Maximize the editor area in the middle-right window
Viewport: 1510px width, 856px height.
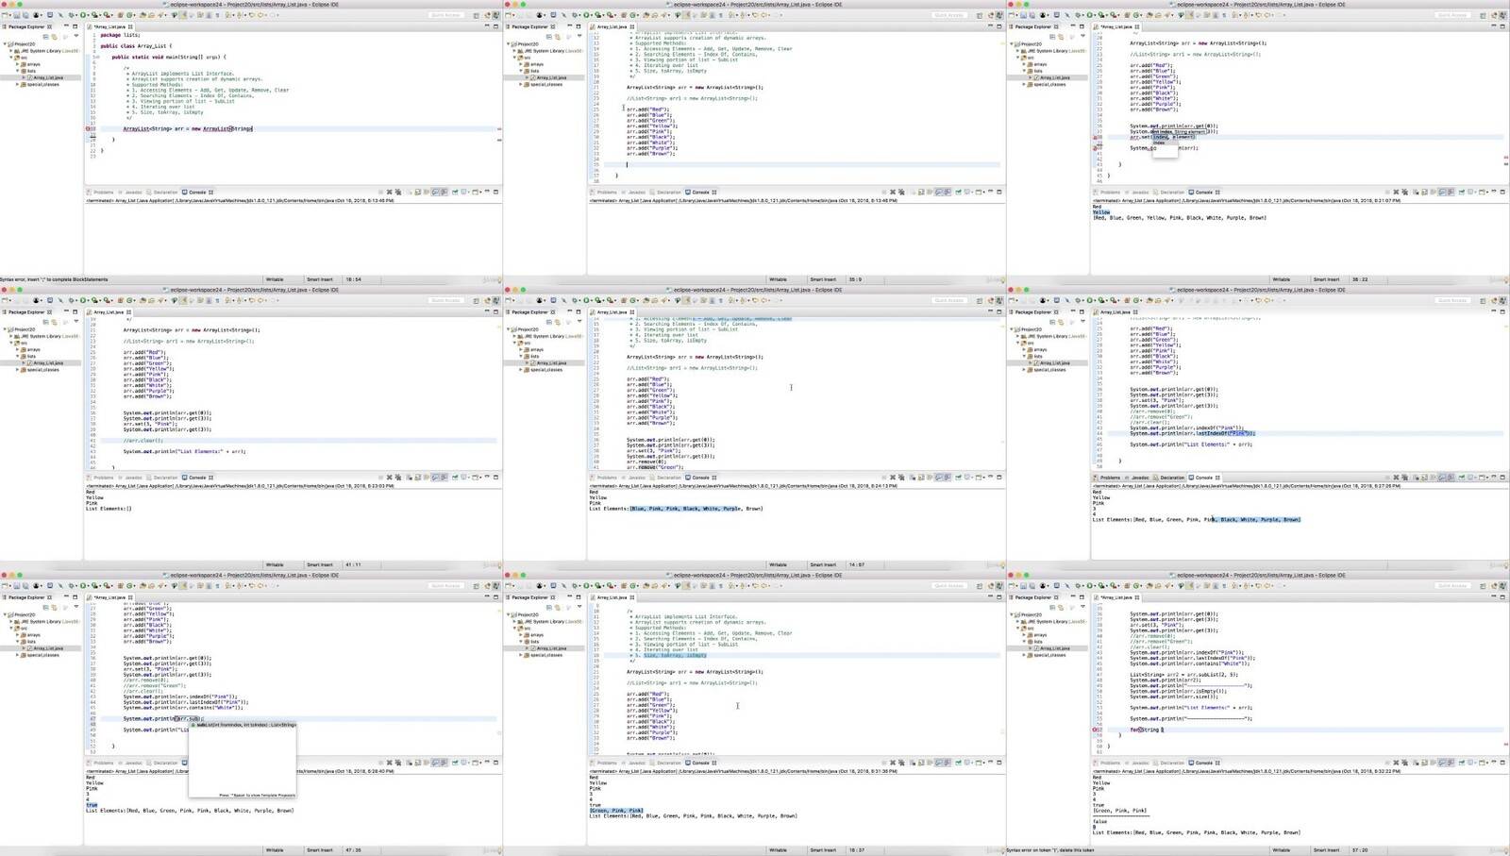(1503, 311)
